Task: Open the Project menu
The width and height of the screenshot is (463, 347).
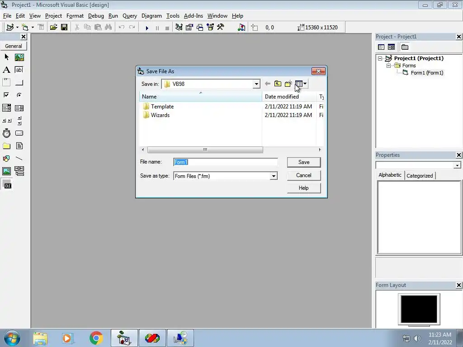Action: pos(53,16)
